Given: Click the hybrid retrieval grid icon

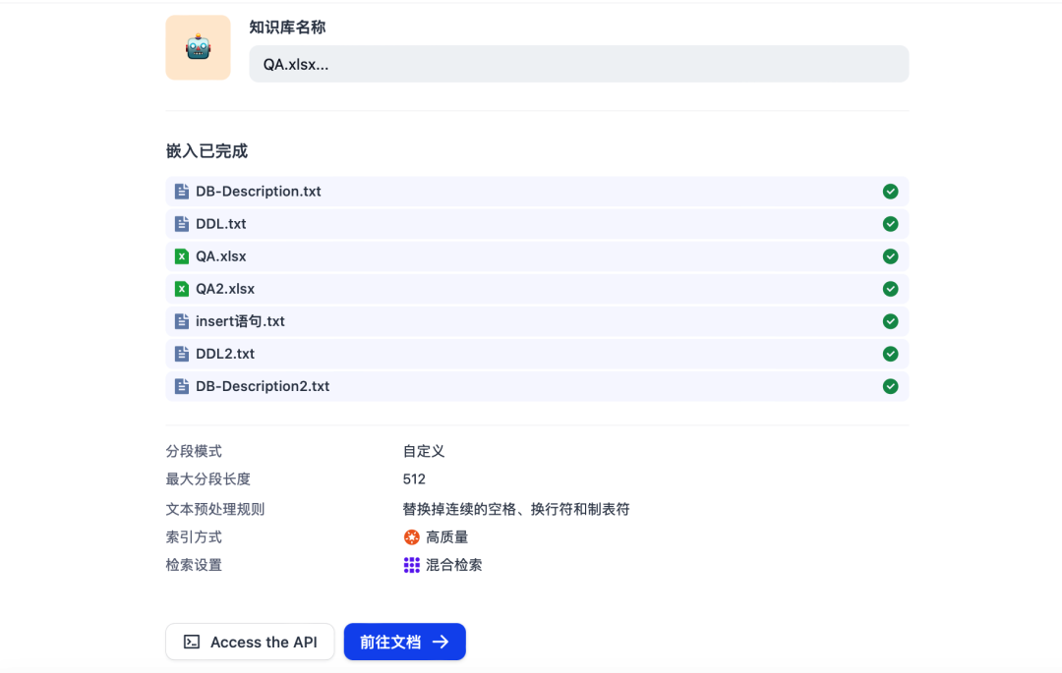Looking at the screenshot, I should coord(411,564).
